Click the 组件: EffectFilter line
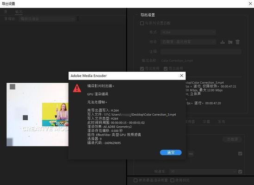 click(114, 135)
